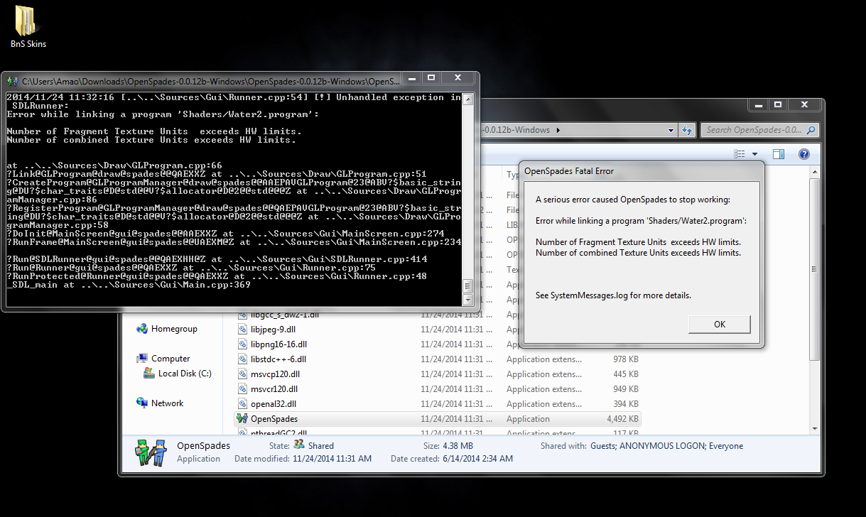Click the Network icon in navigation pane
This screenshot has height=517, width=866.
(142, 403)
